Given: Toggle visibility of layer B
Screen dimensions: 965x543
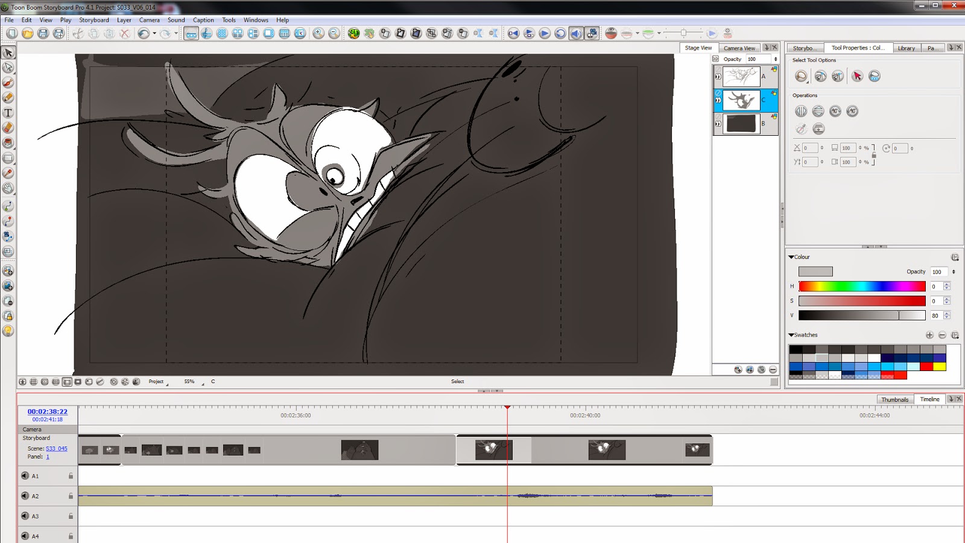Looking at the screenshot, I should (x=718, y=124).
